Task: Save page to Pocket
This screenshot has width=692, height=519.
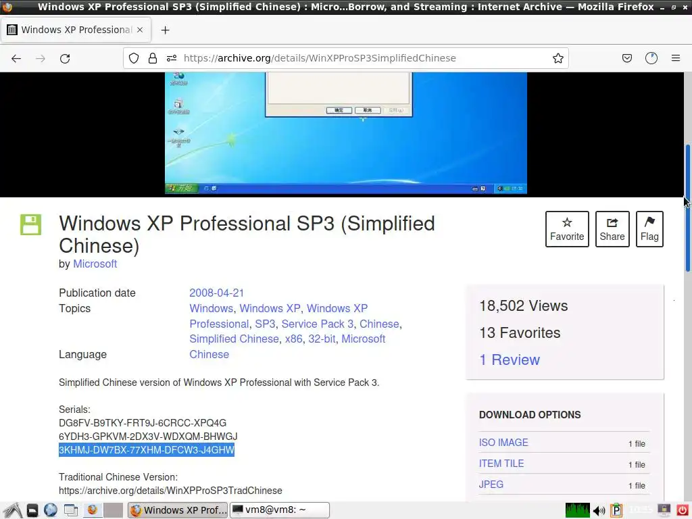Action: [x=627, y=58]
